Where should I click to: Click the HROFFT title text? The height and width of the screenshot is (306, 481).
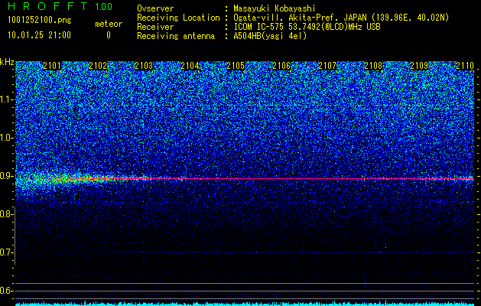point(47,6)
